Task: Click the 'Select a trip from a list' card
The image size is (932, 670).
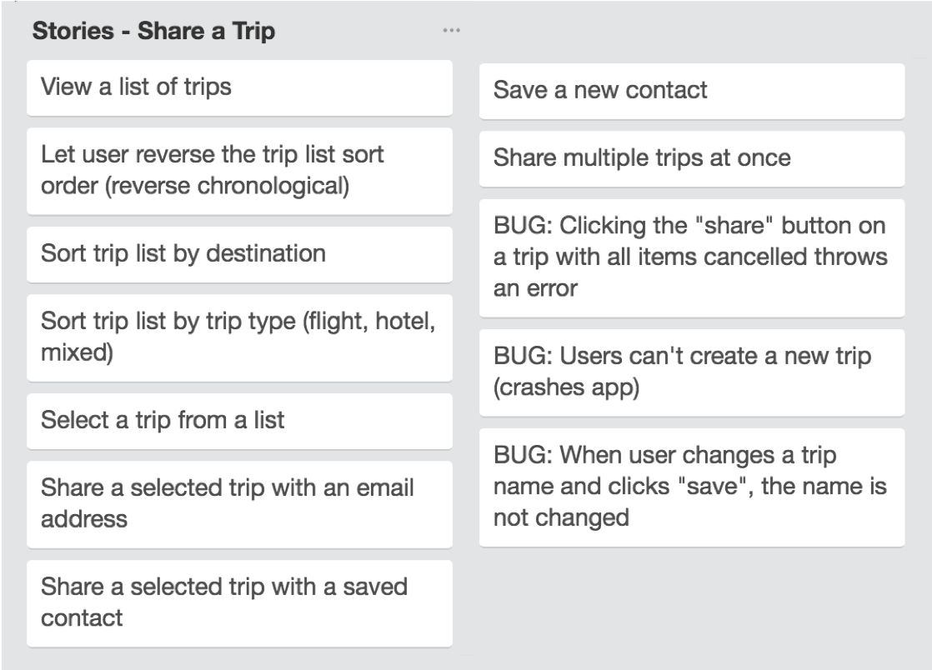Action: (x=239, y=420)
